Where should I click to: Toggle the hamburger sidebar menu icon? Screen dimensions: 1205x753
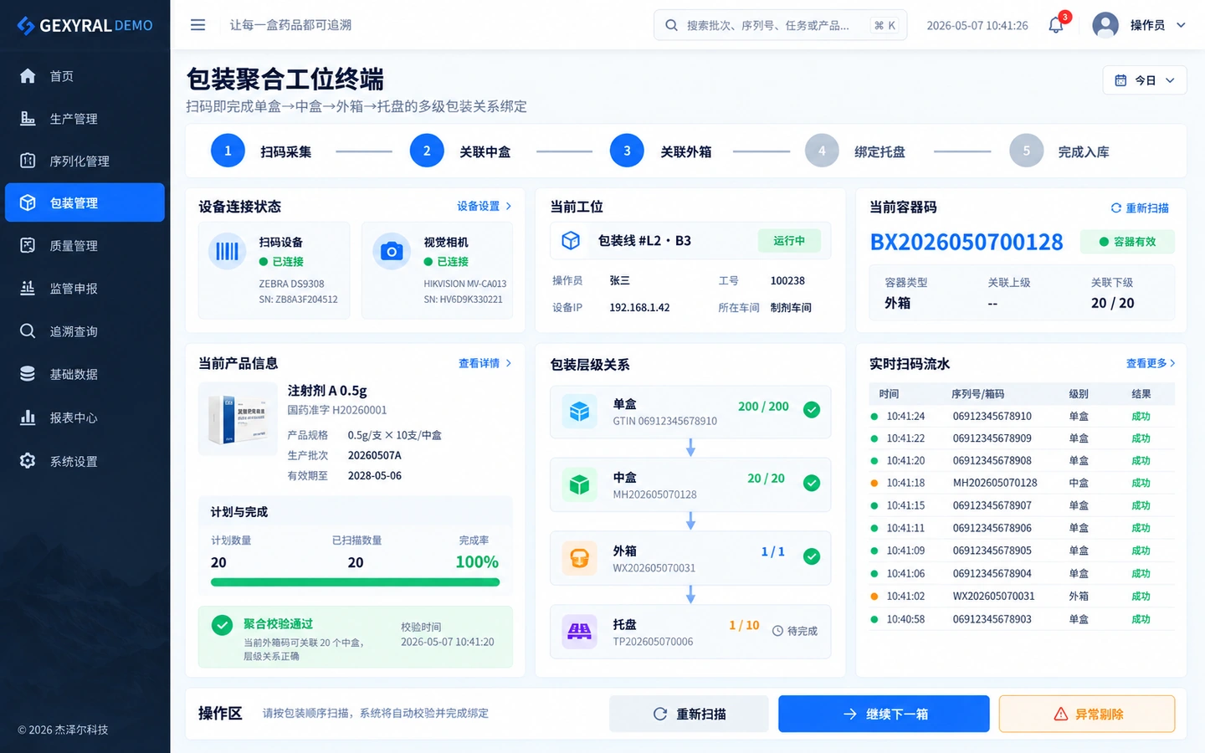tap(197, 25)
